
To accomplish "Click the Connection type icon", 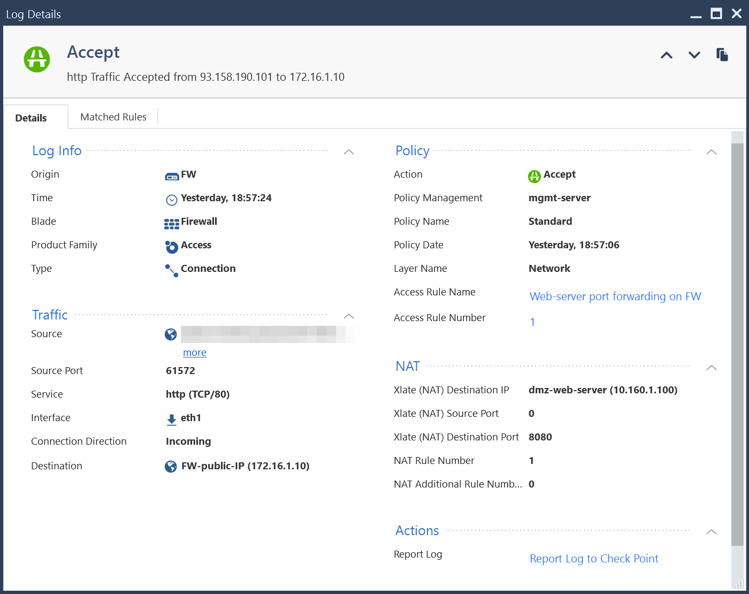I will [172, 270].
